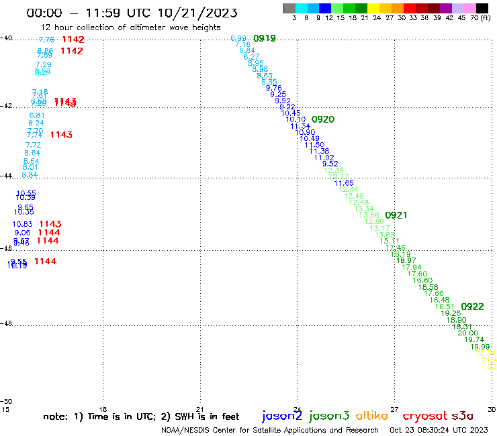Click the title "00:00 – 11:59 UTC 10/21/2023"

pos(132,13)
